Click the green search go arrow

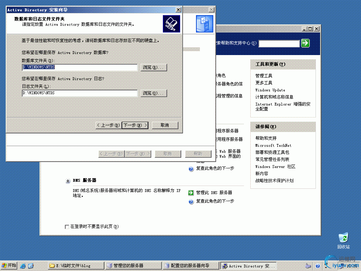305,43
